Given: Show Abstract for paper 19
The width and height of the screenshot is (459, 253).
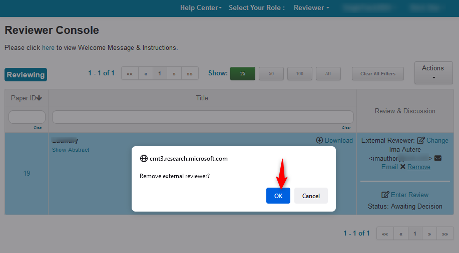Looking at the screenshot, I should (x=71, y=150).
